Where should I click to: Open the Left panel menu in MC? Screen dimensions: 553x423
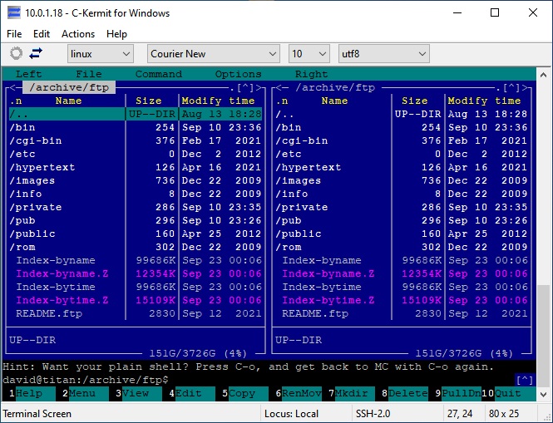coord(29,74)
